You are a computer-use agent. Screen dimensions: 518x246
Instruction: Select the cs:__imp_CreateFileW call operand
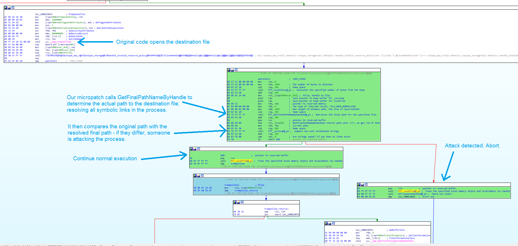pos(58,42)
